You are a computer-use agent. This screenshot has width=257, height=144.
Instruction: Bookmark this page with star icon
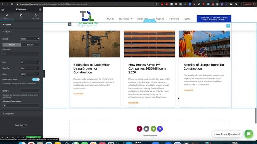[157, 4]
